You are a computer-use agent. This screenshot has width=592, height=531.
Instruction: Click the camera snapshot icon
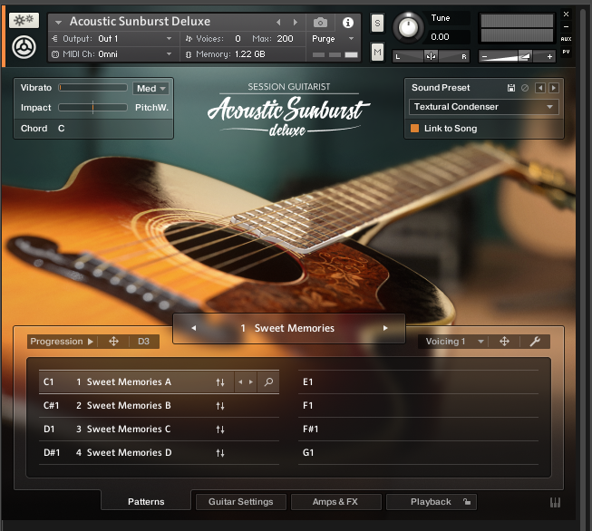coord(320,23)
